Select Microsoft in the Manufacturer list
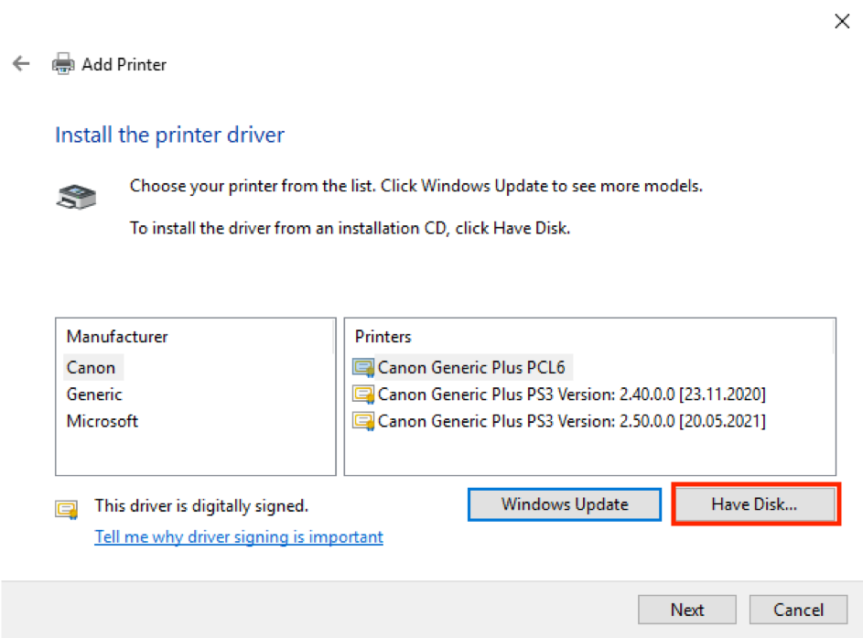This screenshot has width=863, height=638. coord(102,421)
